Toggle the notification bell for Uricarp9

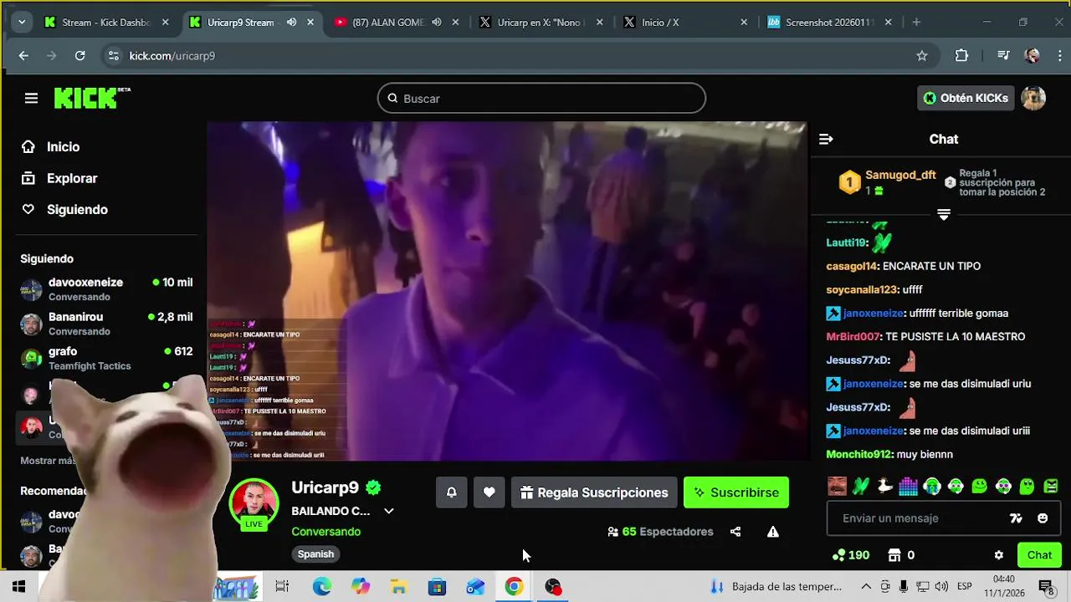pyautogui.click(x=451, y=492)
